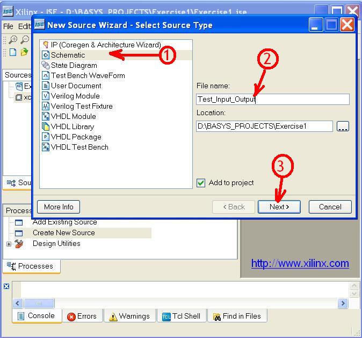Click the disabled < Back button

(x=234, y=207)
